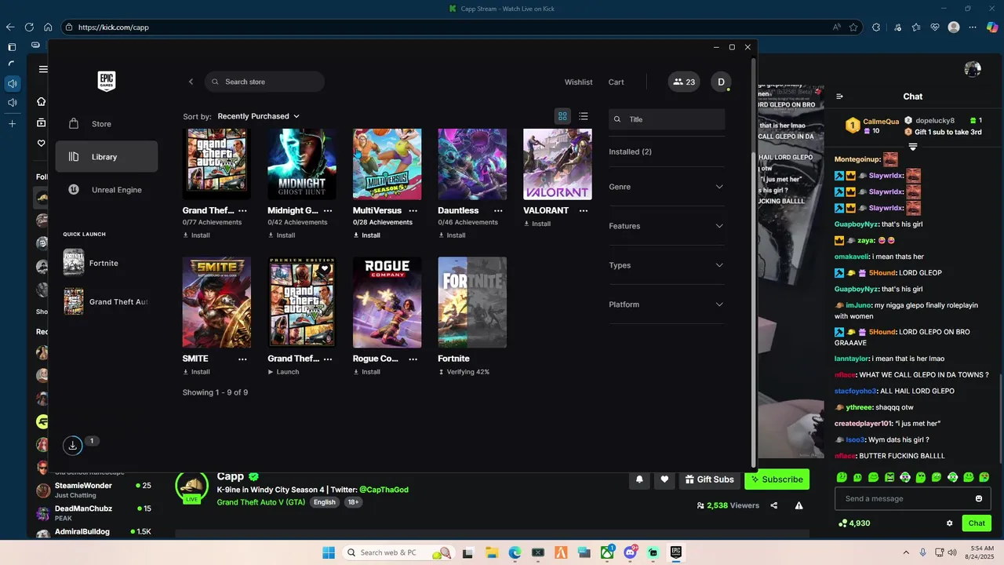Switch library to list view
This screenshot has width=1004, height=565.
[584, 116]
